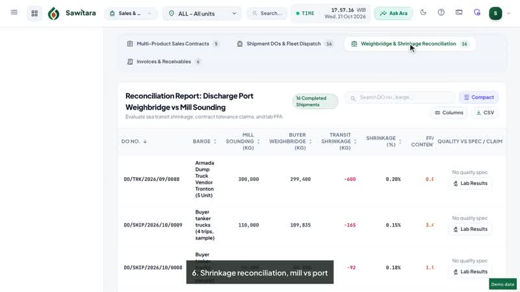This screenshot has width=520, height=292.
Task: Expand the Sales module dropdown
Action: click(131, 13)
